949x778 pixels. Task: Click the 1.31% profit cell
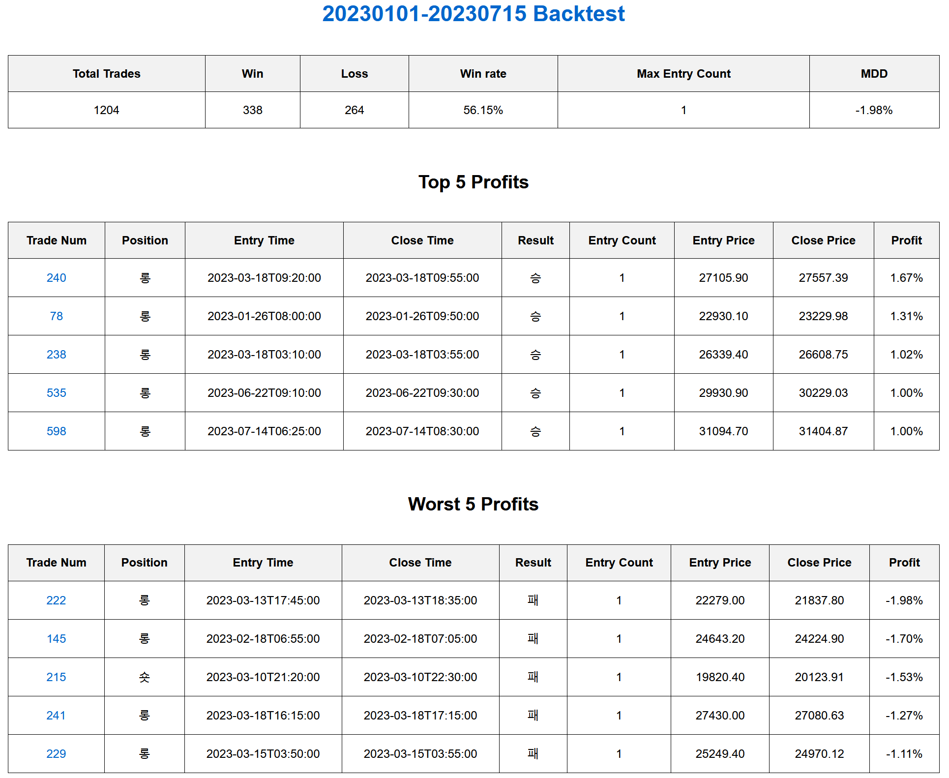tap(906, 316)
